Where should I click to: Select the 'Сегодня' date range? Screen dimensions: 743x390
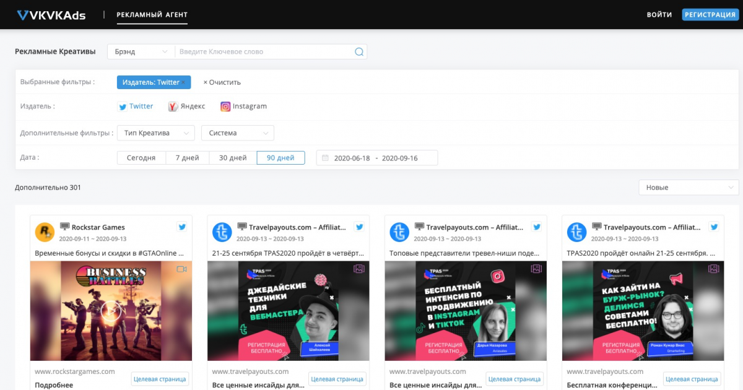[141, 158]
